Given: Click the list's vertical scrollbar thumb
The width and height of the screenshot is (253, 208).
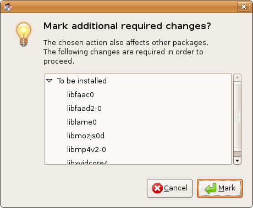Looking at the screenshot, I should [x=237, y=116].
